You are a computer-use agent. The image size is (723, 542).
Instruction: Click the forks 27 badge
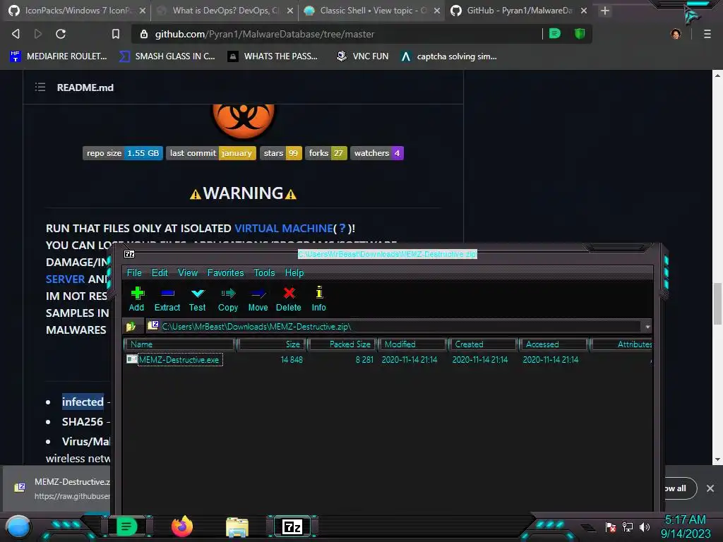click(x=326, y=153)
